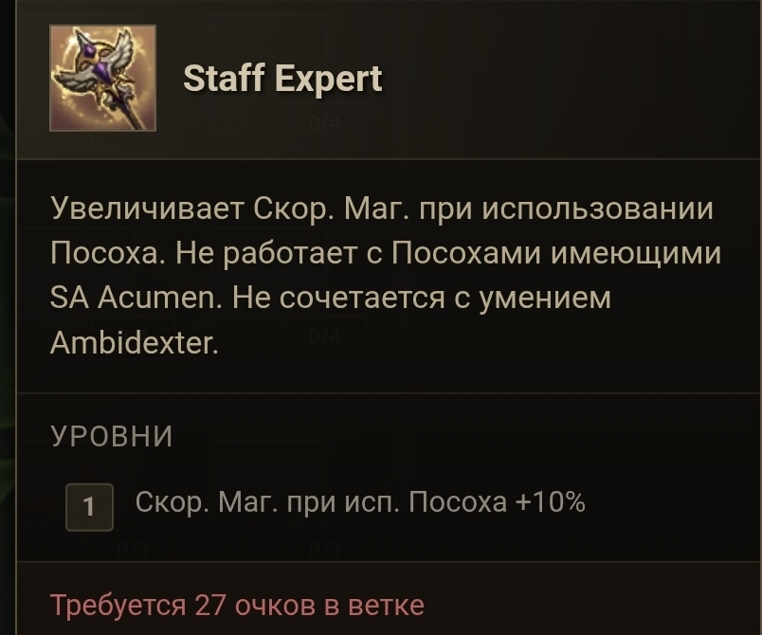
Task: Click the word использовании in the description
Action: click(598, 209)
